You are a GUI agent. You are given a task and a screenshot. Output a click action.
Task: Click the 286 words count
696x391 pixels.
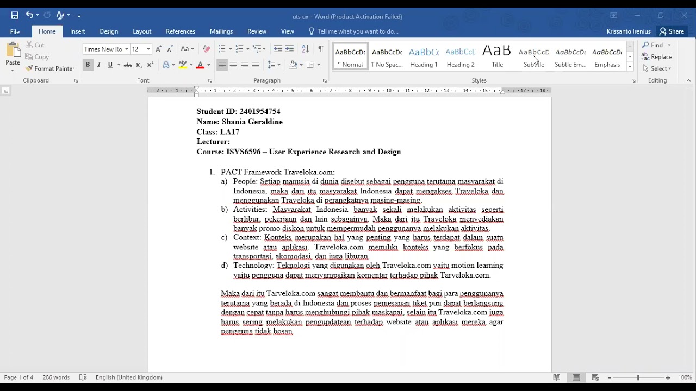click(x=56, y=377)
